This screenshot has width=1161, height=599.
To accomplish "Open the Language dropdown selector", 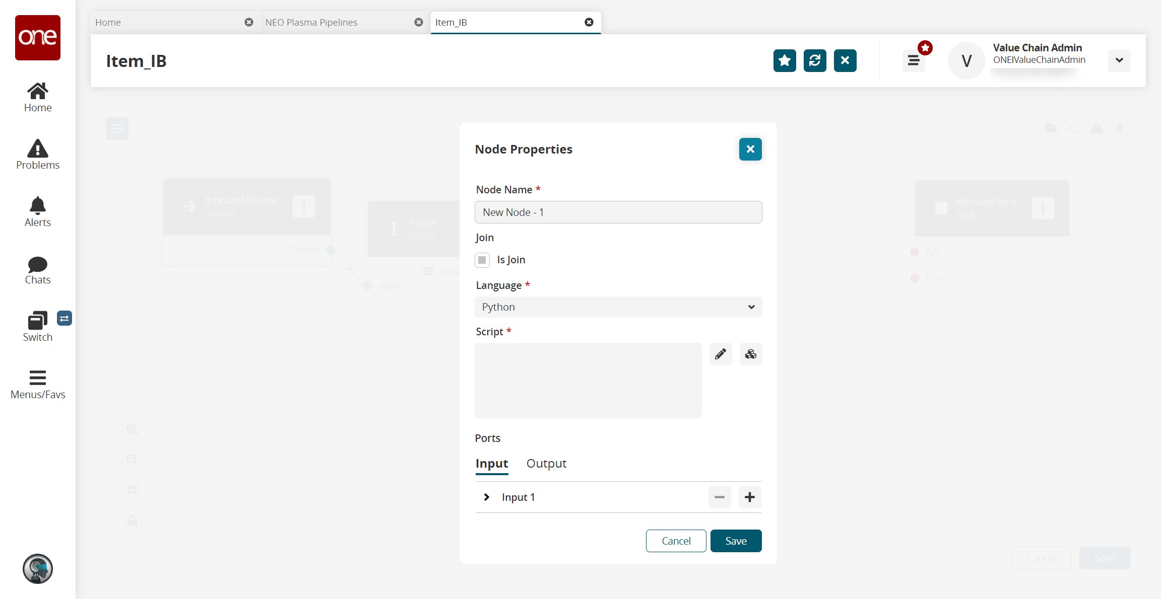I will [x=618, y=307].
